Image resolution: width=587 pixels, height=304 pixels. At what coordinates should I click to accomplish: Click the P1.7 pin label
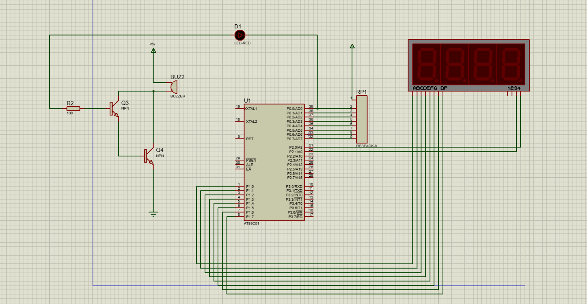tap(250, 217)
